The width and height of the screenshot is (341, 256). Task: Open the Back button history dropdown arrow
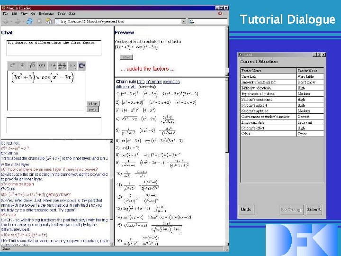(11, 21)
